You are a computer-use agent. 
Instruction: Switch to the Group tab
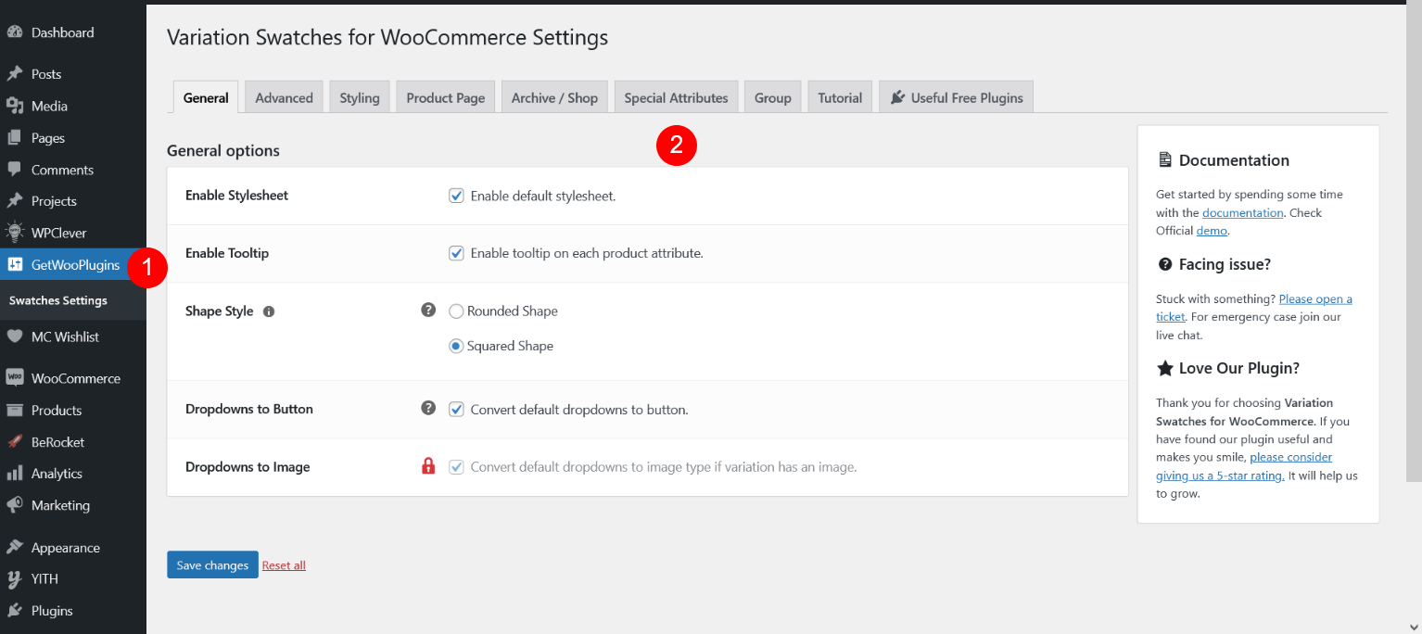[x=772, y=97]
